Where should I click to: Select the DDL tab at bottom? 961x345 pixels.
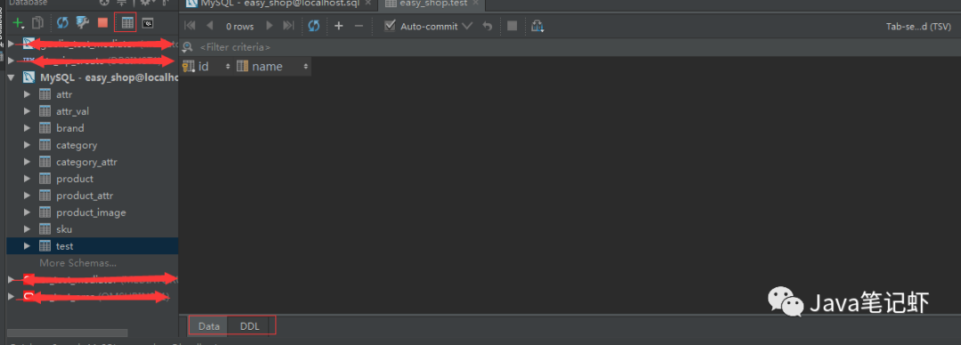249,326
